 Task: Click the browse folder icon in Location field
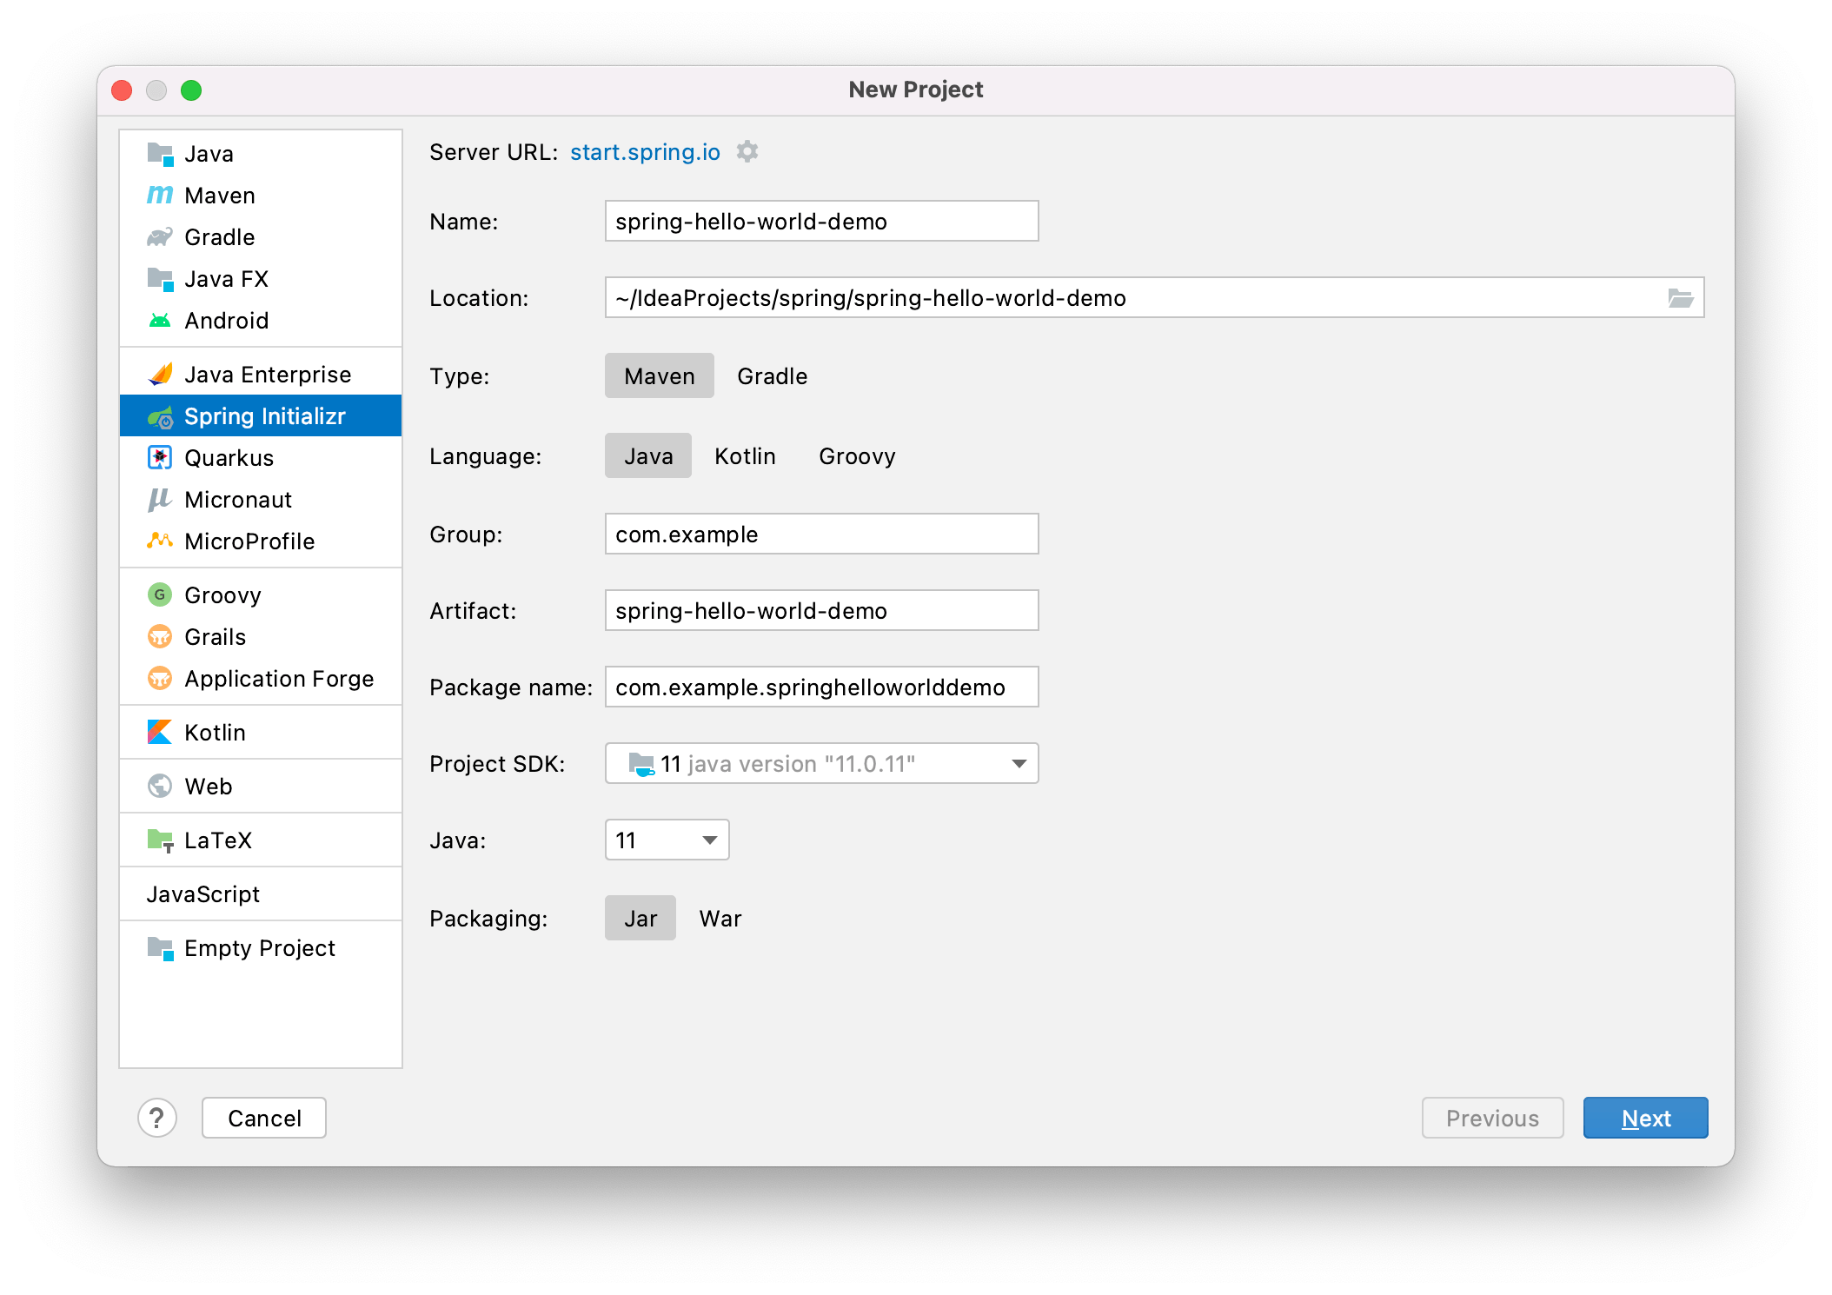[x=1680, y=298]
